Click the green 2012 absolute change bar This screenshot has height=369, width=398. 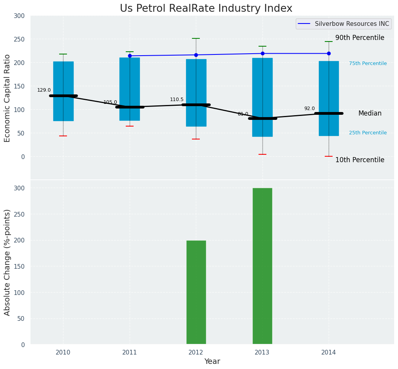pyautogui.click(x=196, y=292)
